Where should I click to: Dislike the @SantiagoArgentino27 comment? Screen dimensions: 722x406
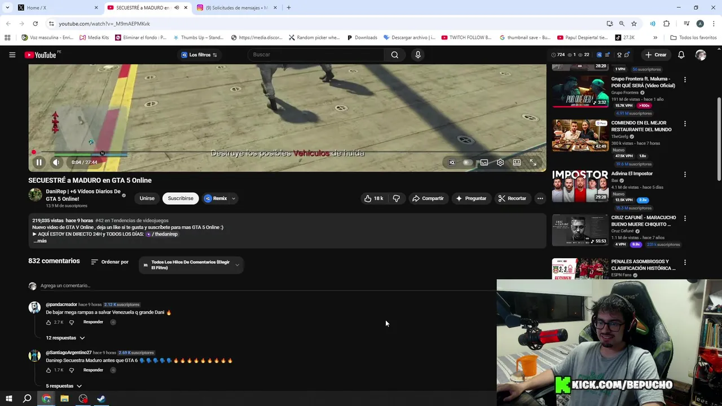point(72,370)
